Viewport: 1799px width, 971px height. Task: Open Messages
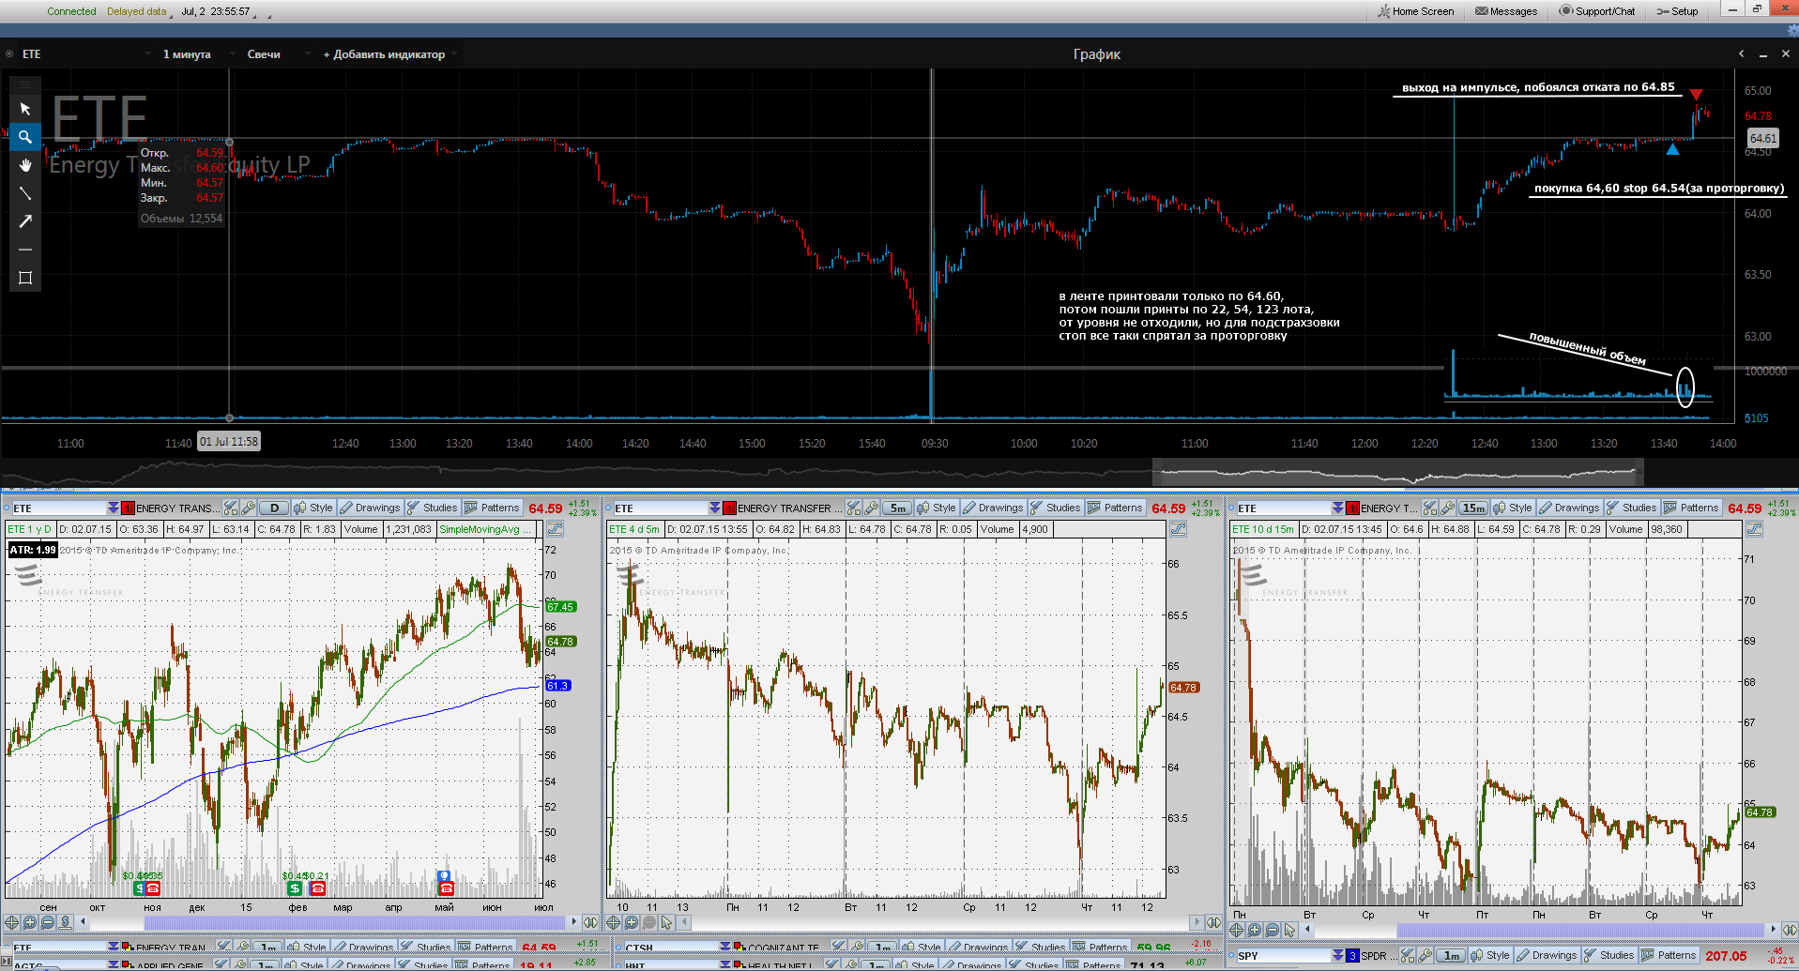[1505, 11]
